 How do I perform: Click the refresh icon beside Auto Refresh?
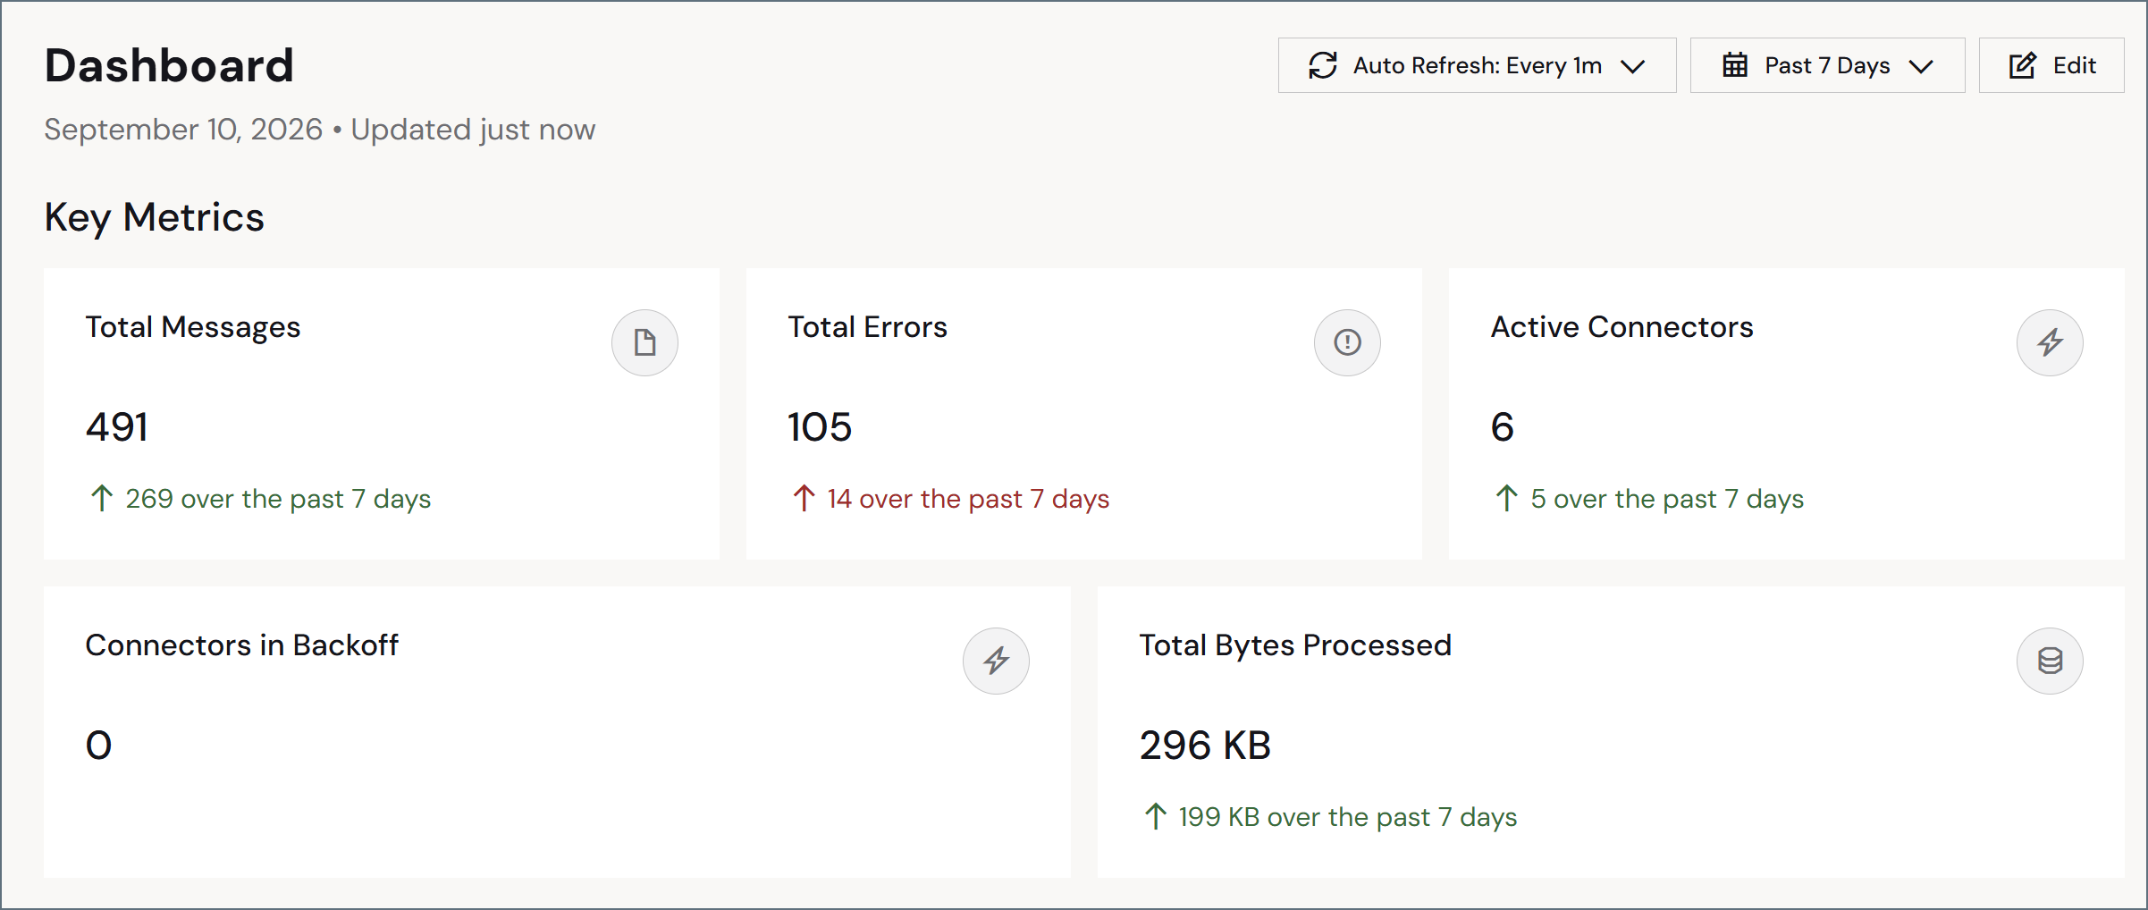(x=1323, y=65)
